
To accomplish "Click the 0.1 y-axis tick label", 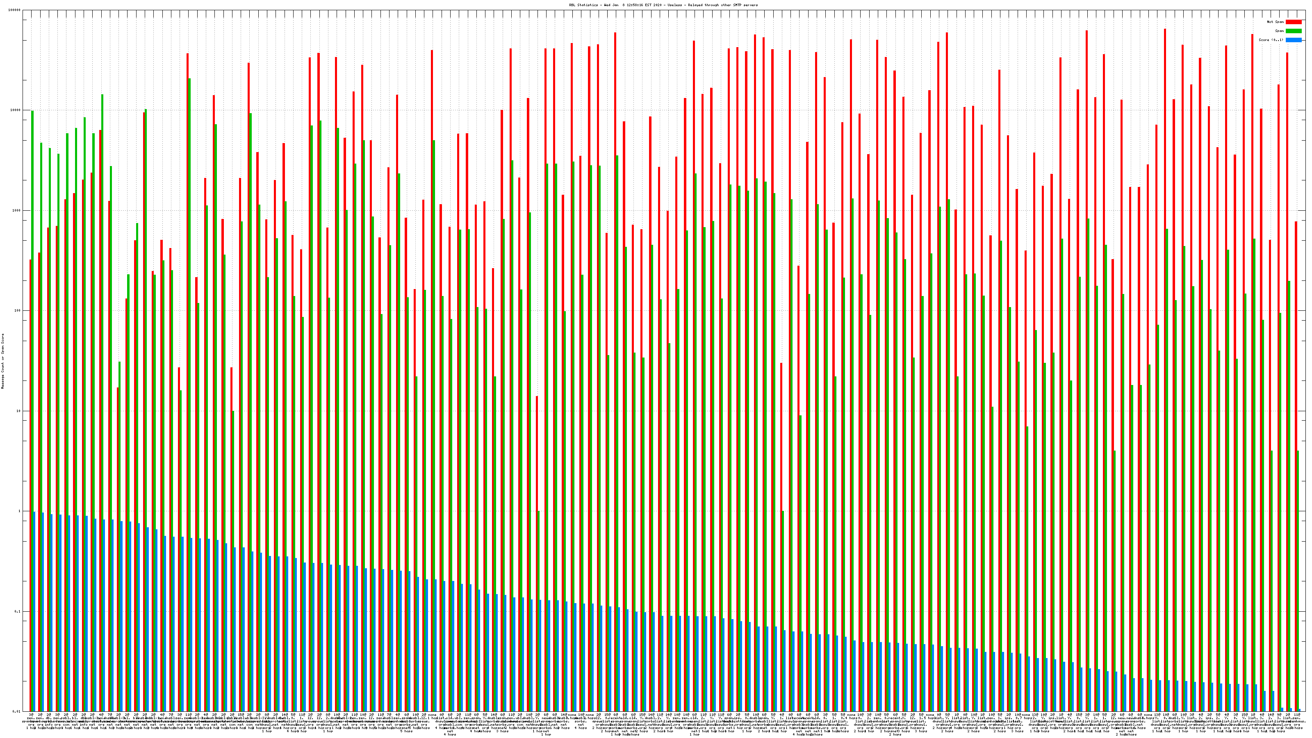I will (x=18, y=611).
